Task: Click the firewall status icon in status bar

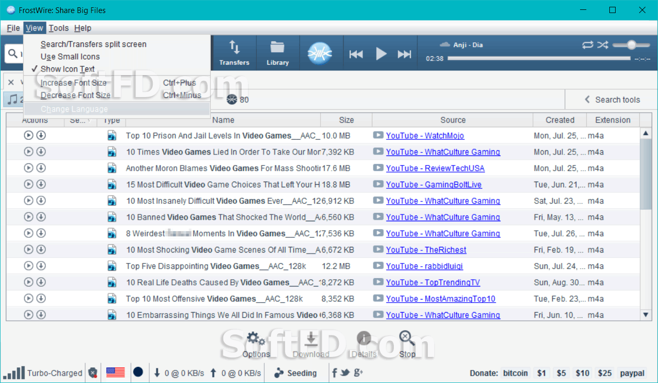Action: (93, 373)
